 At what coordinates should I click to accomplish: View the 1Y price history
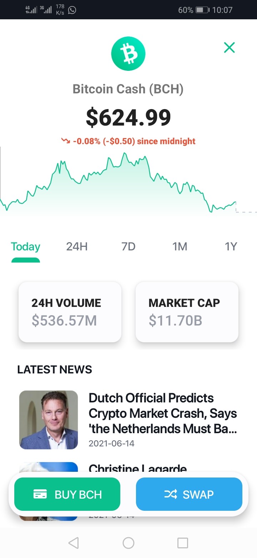point(231,246)
